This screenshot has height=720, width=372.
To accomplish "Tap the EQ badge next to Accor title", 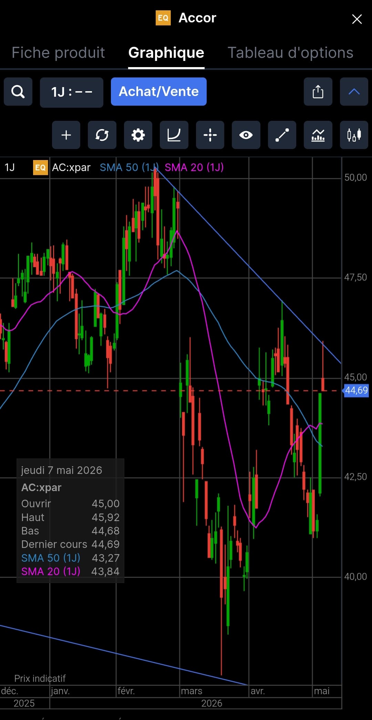I will 163,18.
